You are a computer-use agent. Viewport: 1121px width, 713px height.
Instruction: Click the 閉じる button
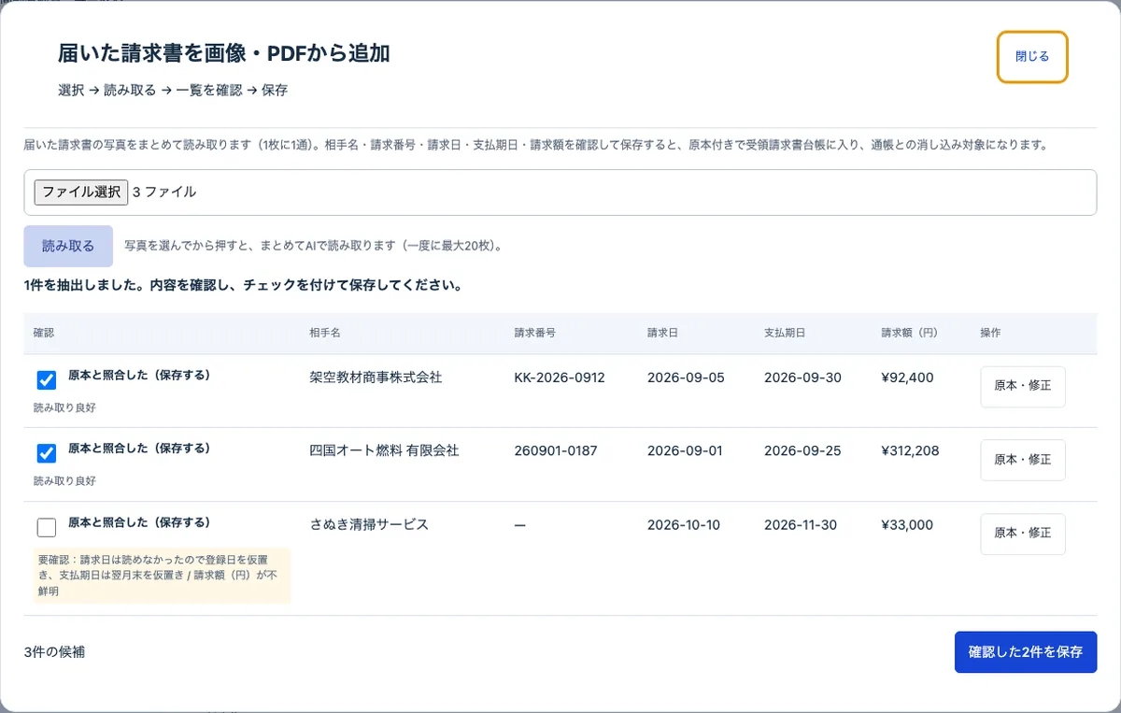pyautogui.click(x=1032, y=57)
